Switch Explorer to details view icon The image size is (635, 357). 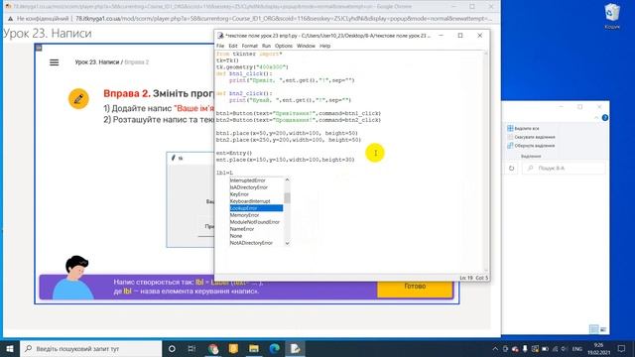pos(593,329)
